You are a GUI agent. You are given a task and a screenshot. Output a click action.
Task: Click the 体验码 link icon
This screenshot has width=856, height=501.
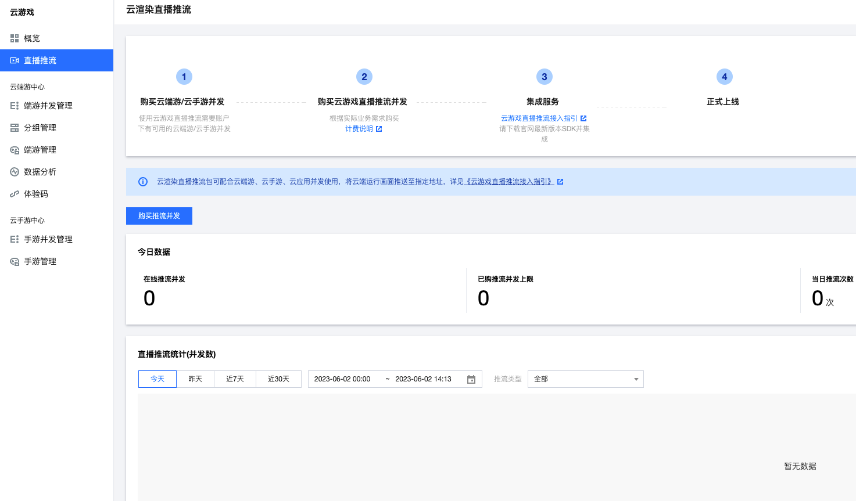click(15, 194)
